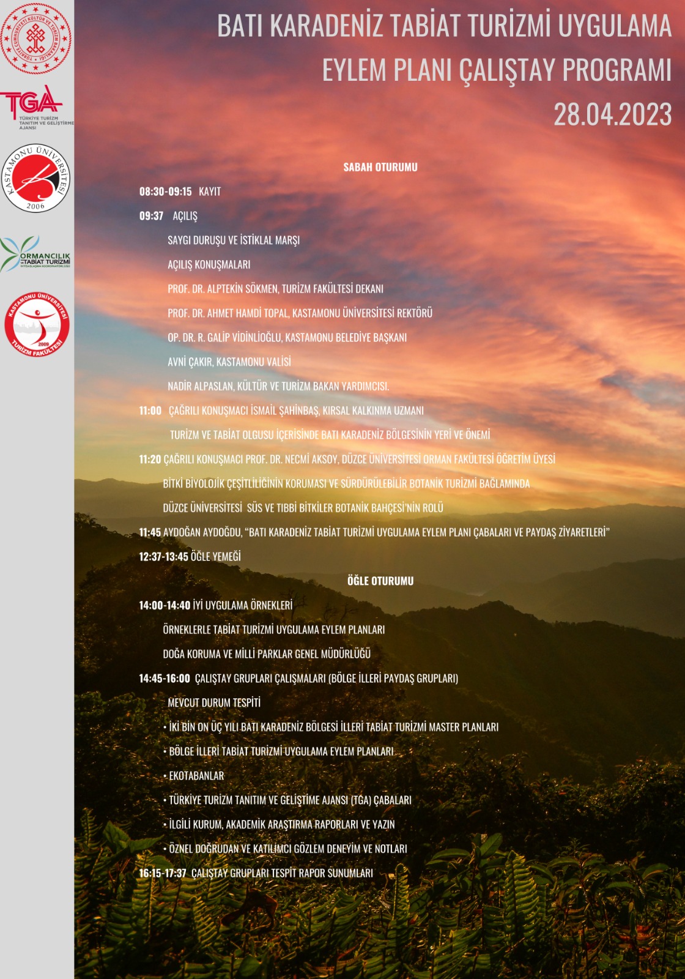The height and width of the screenshot is (979, 685).
Task: Click the date 28.04.2023
Action: [x=612, y=114]
